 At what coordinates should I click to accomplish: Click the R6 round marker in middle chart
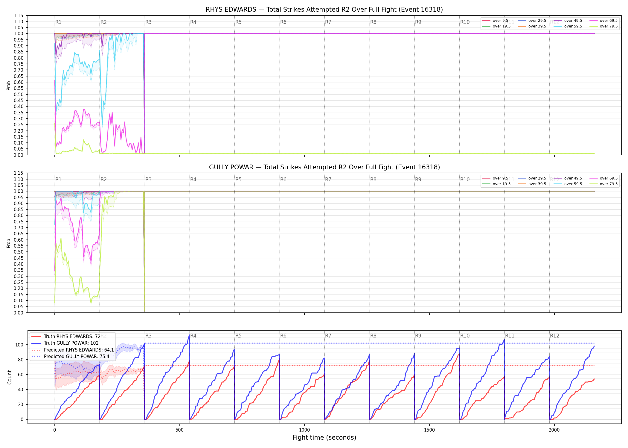[283, 179]
